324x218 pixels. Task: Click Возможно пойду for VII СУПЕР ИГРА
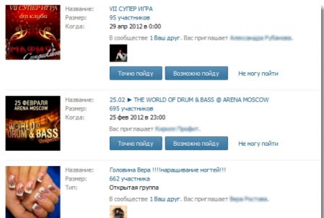point(196,73)
